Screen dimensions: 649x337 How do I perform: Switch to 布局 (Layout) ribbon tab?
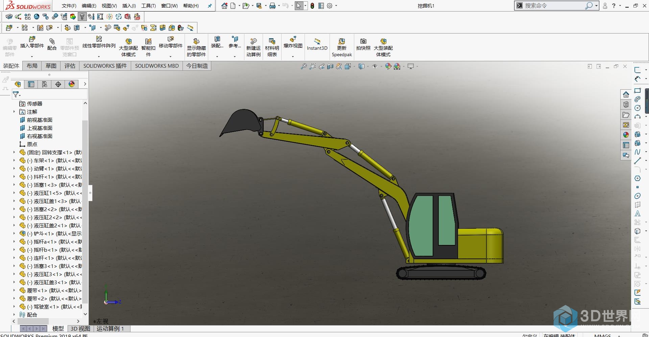tap(32, 66)
